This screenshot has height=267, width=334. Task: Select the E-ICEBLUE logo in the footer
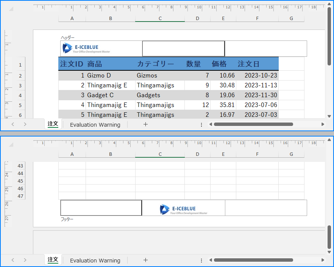[183, 210]
